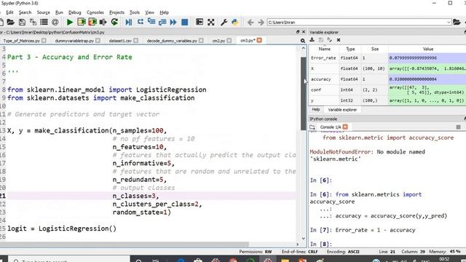
Task: Stop debugging with blue square
Action: (184, 22)
